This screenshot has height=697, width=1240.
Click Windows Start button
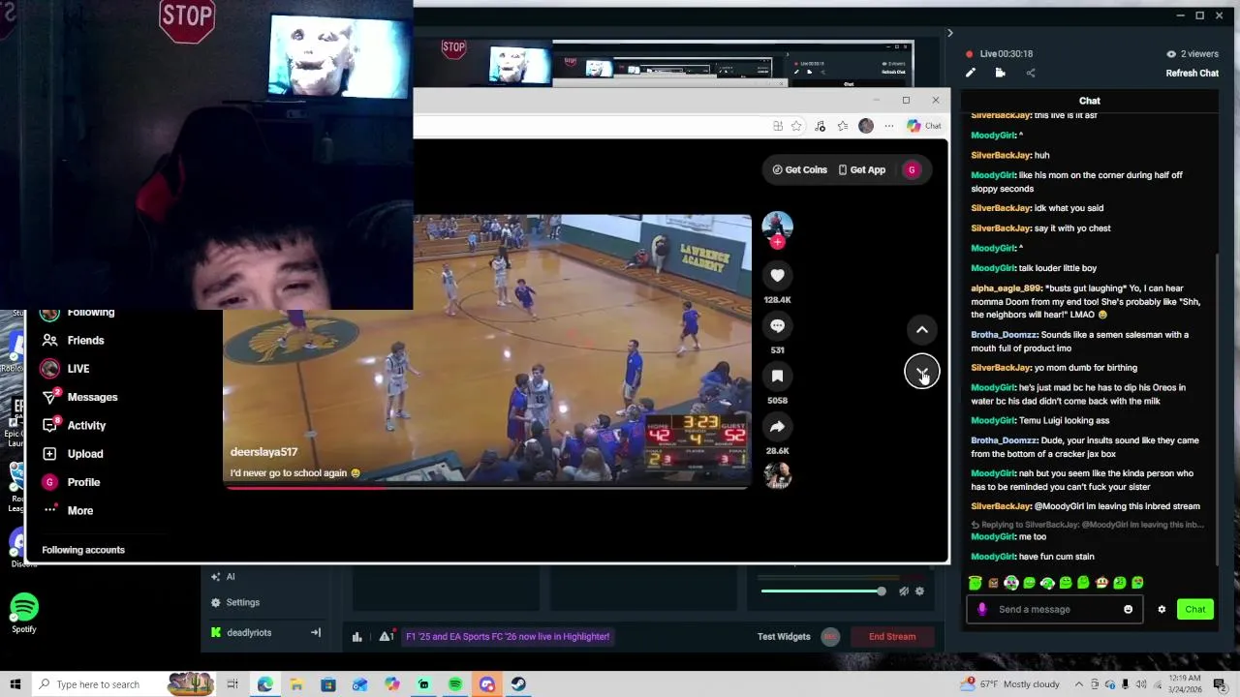pos(15,684)
